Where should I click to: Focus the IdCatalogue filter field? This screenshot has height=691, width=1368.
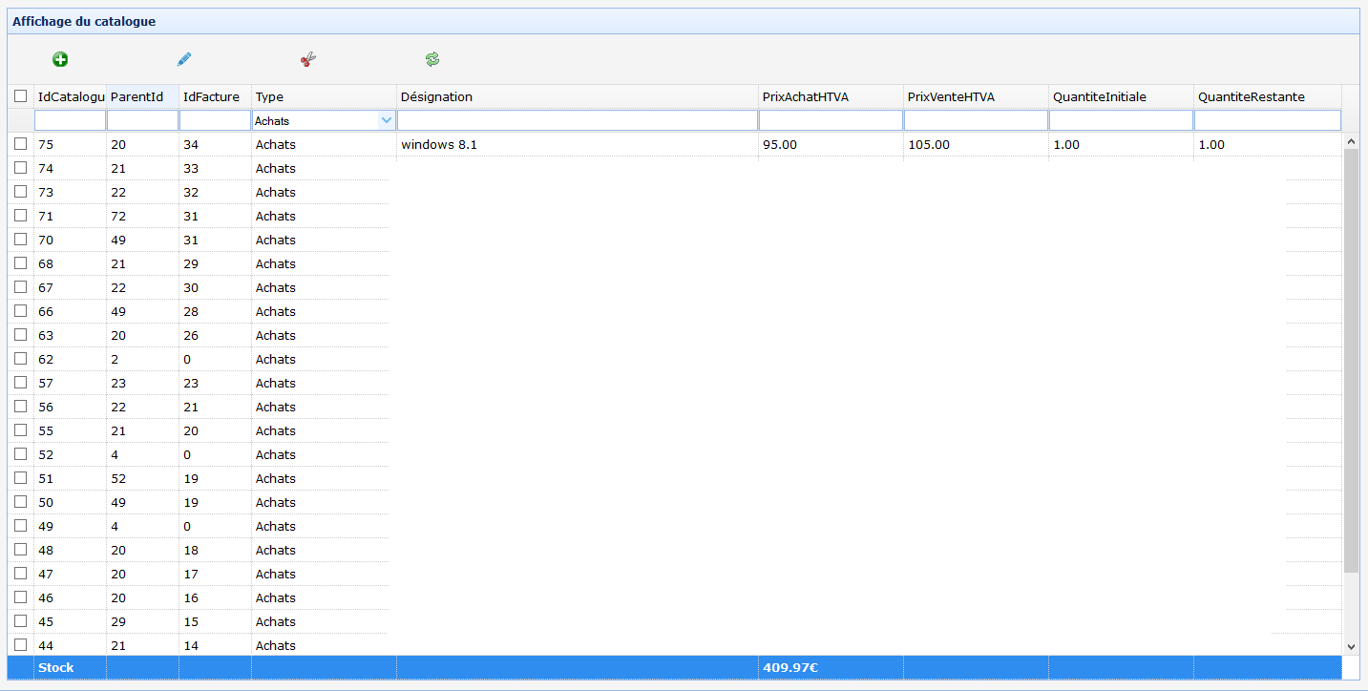70,121
